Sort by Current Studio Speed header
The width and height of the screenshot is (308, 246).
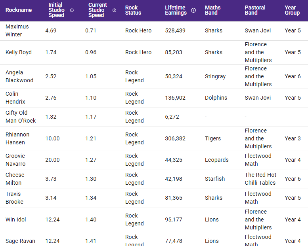(97, 10)
